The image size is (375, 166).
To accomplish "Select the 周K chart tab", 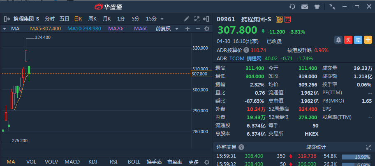I will [93, 19].
